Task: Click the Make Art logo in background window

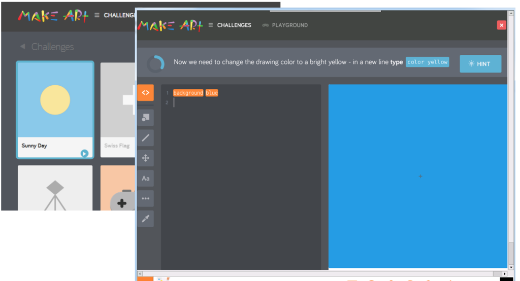Action: (x=53, y=16)
